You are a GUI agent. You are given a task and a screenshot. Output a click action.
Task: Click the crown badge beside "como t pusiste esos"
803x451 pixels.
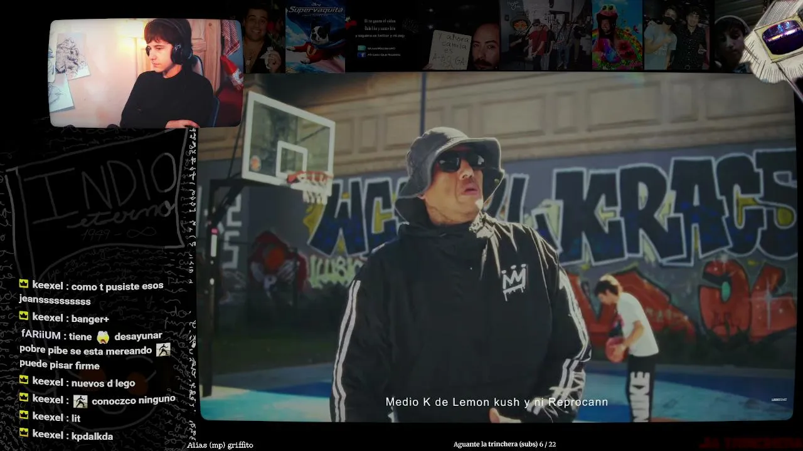24,284
